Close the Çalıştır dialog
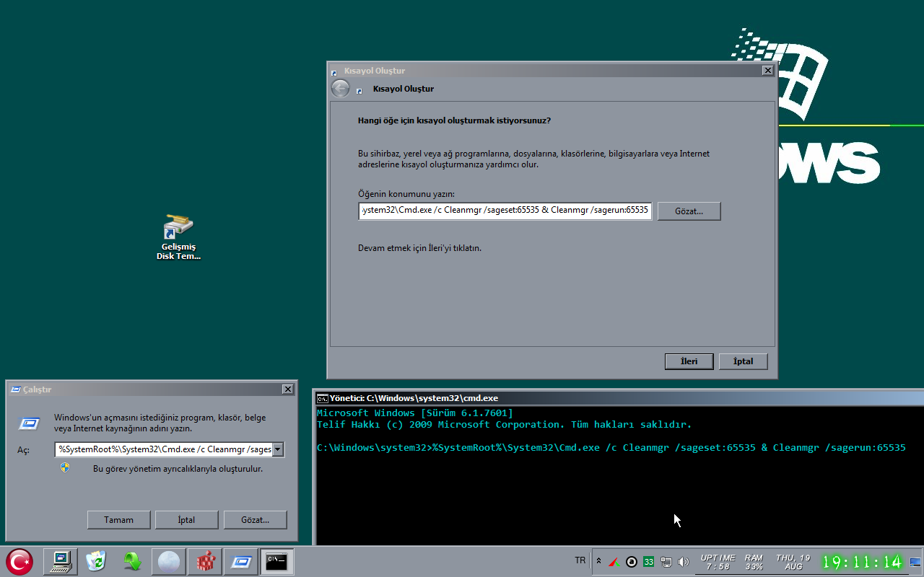The width and height of the screenshot is (924, 577). pyautogui.click(x=288, y=389)
